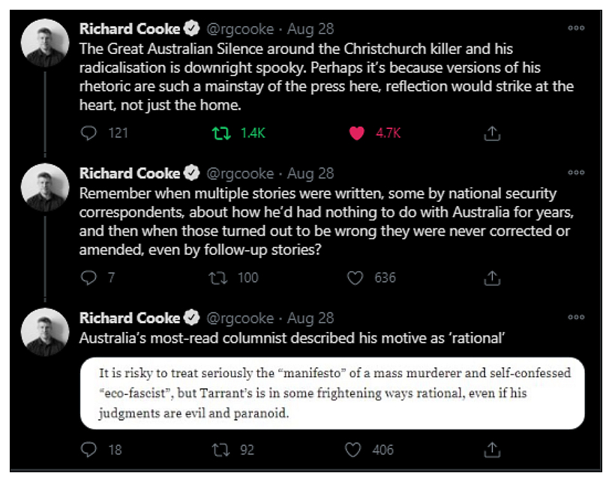The width and height of the screenshot is (612, 482).
Task: Share the national security correspondents tweet
Action: pyautogui.click(x=492, y=277)
